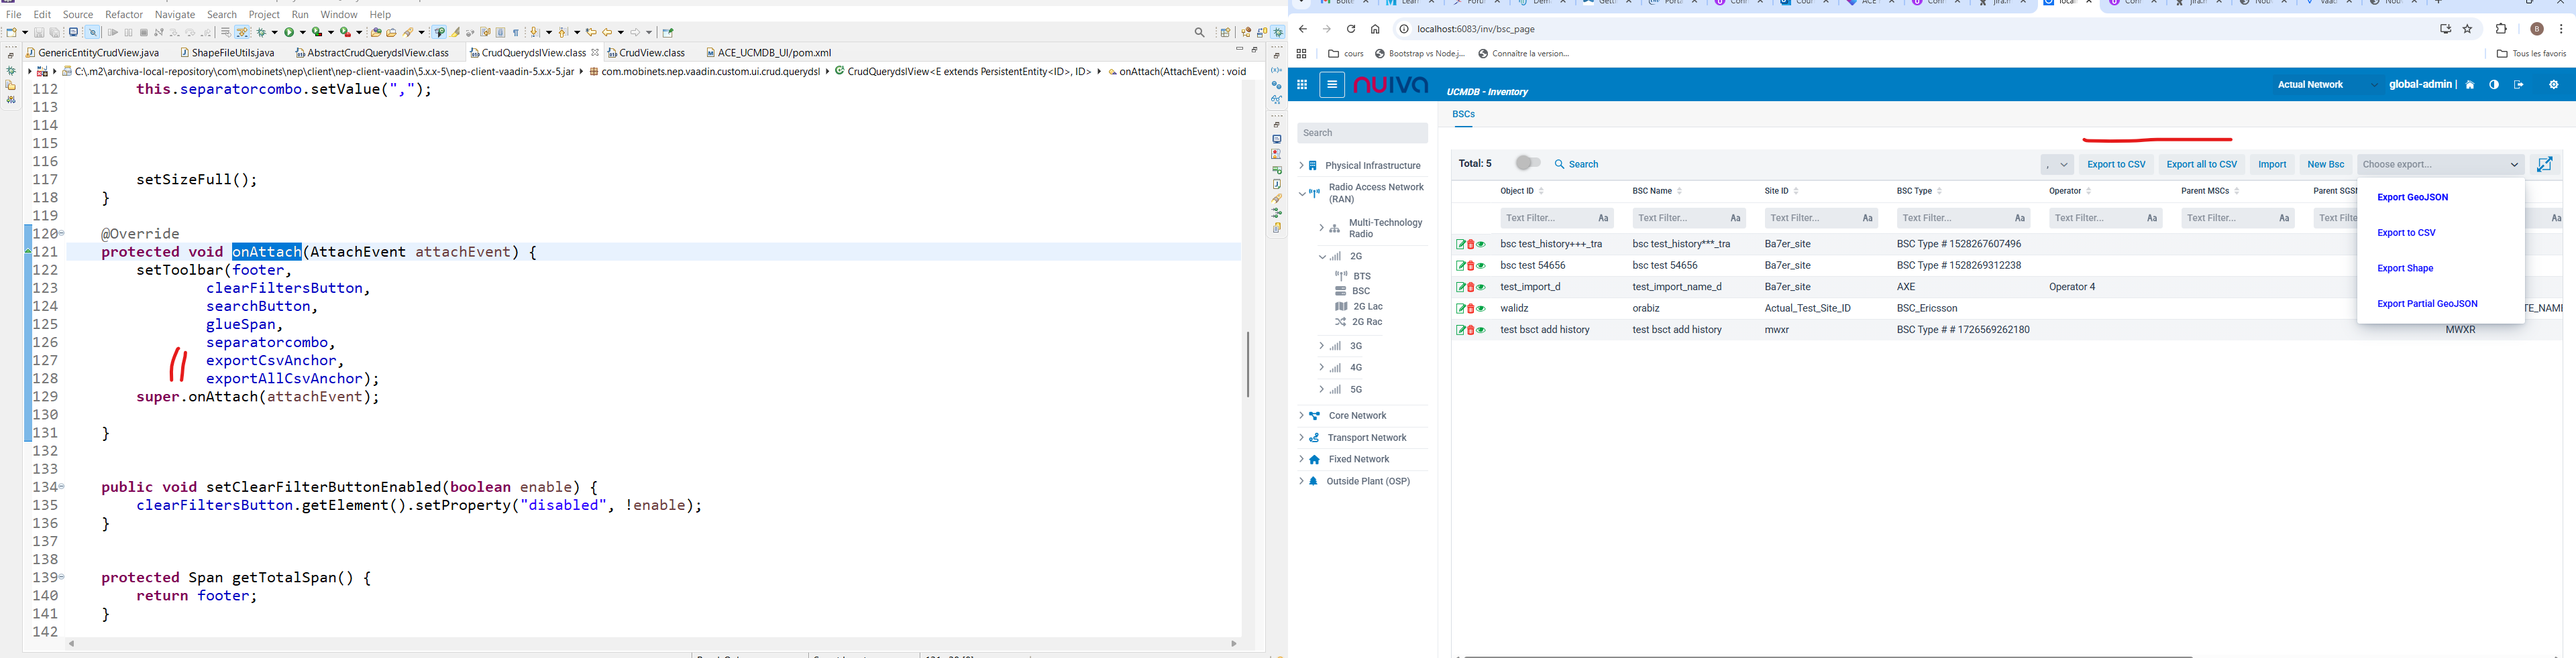
Task: Open the Refactor menu in Eclipse
Action: [124, 15]
